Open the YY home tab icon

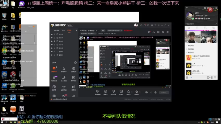coord(189,28)
